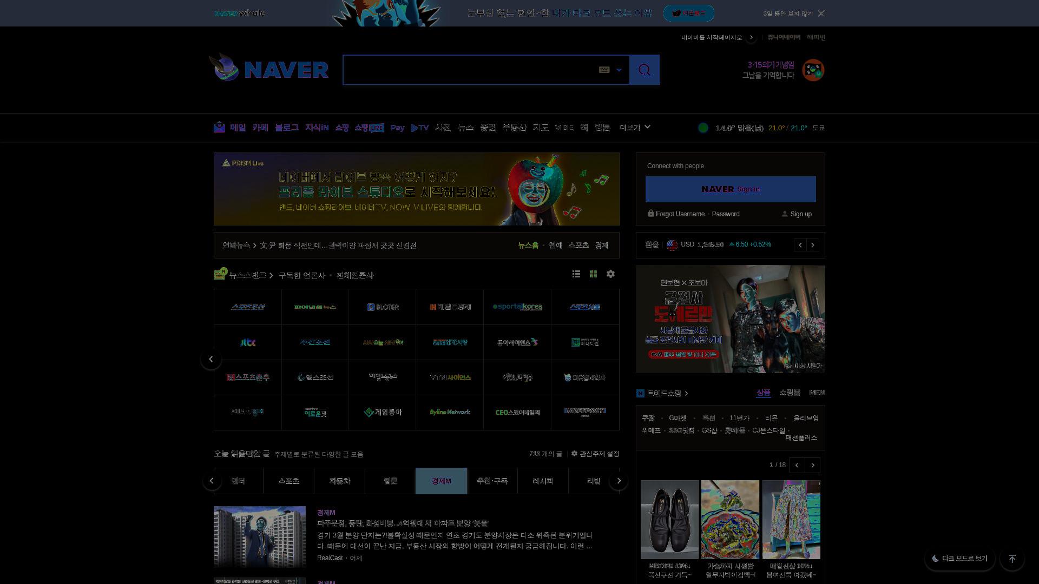Open the BLOTER press logo
This screenshot has width=1039, height=584.
tap(383, 307)
